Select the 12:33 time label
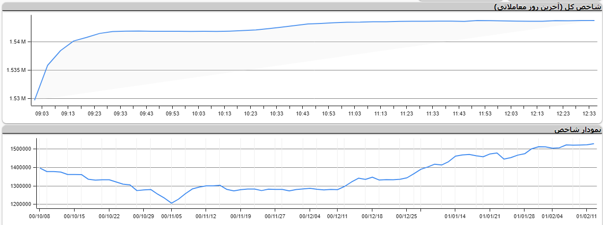The width and height of the screenshot is (603, 225). click(x=589, y=113)
